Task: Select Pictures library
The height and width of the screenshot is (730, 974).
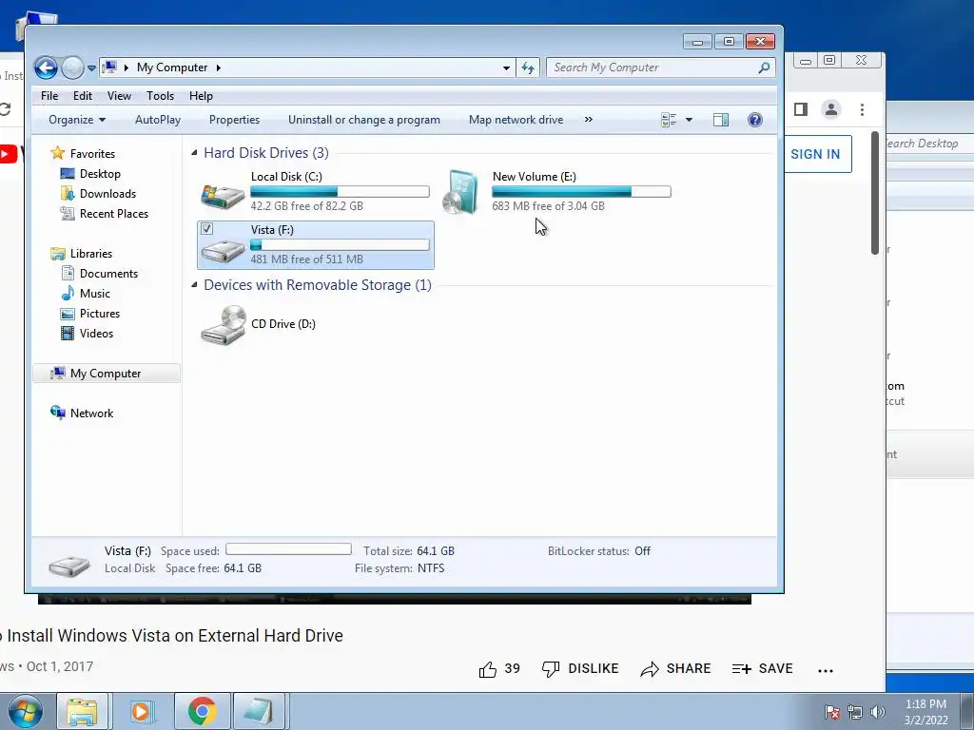Action: [x=99, y=314]
